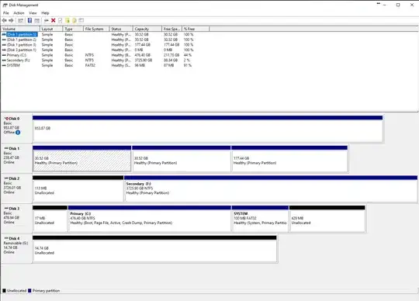This screenshot has width=419, height=301.
Task: Click the 44 % free cell
Action: pyautogui.click(x=188, y=55)
